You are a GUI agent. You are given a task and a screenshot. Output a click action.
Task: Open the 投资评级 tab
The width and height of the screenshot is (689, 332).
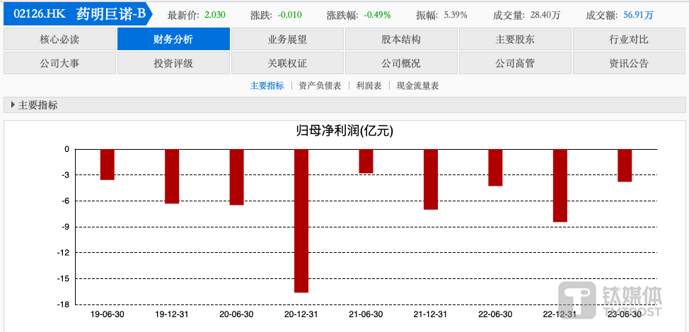pyautogui.click(x=173, y=63)
